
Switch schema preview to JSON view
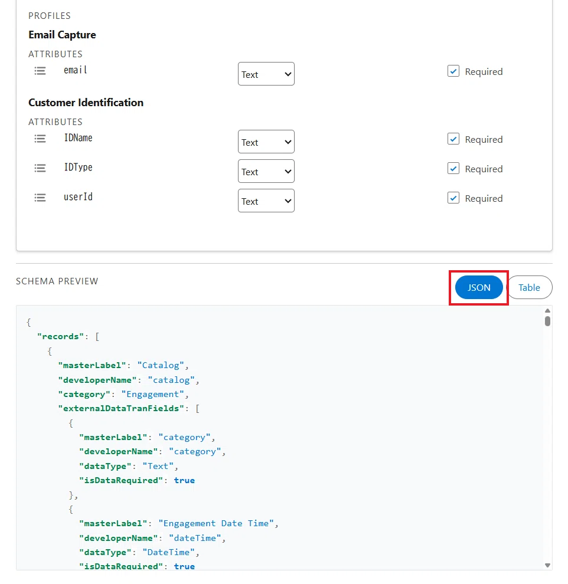(x=479, y=287)
